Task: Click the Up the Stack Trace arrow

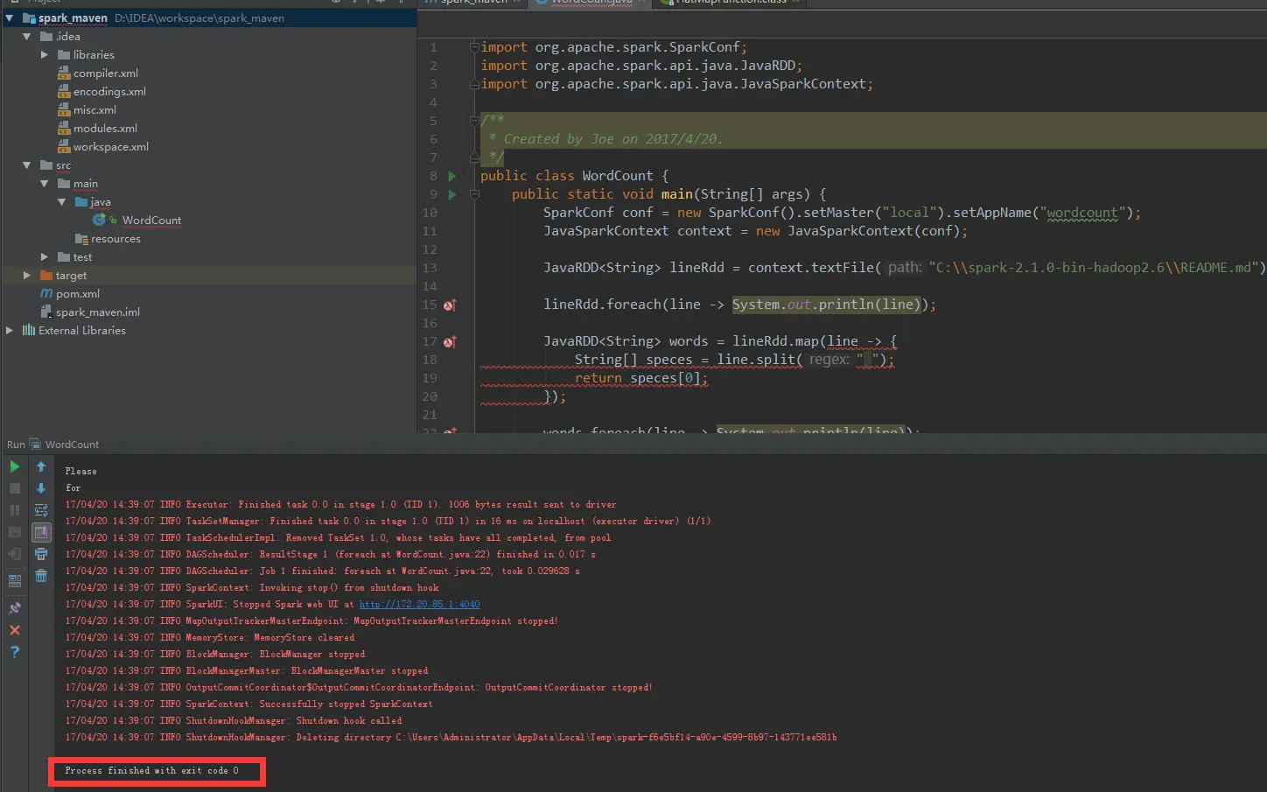Action: (x=41, y=466)
